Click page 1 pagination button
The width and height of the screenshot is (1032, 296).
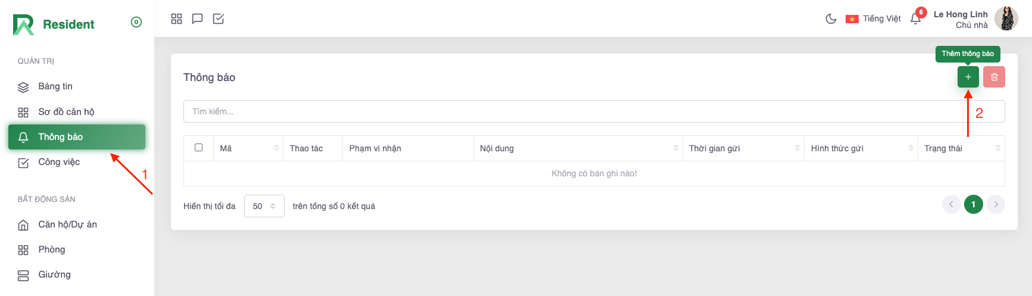[x=973, y=204]
